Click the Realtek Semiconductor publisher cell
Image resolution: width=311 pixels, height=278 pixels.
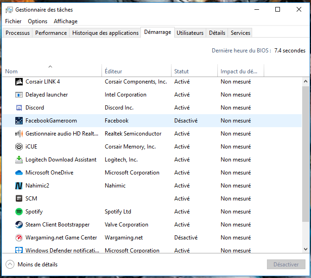click(133, 134)
